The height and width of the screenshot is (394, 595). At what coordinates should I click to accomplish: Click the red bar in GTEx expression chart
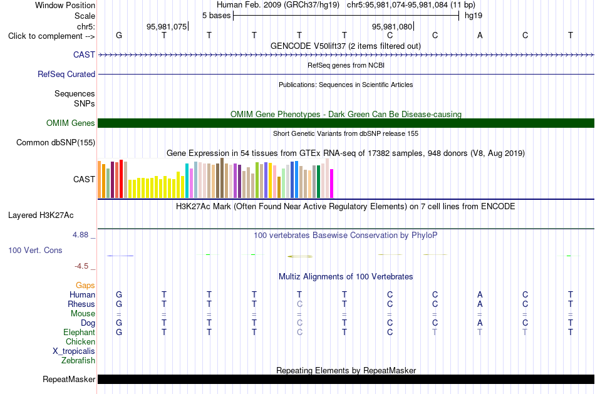coord(121,179)
